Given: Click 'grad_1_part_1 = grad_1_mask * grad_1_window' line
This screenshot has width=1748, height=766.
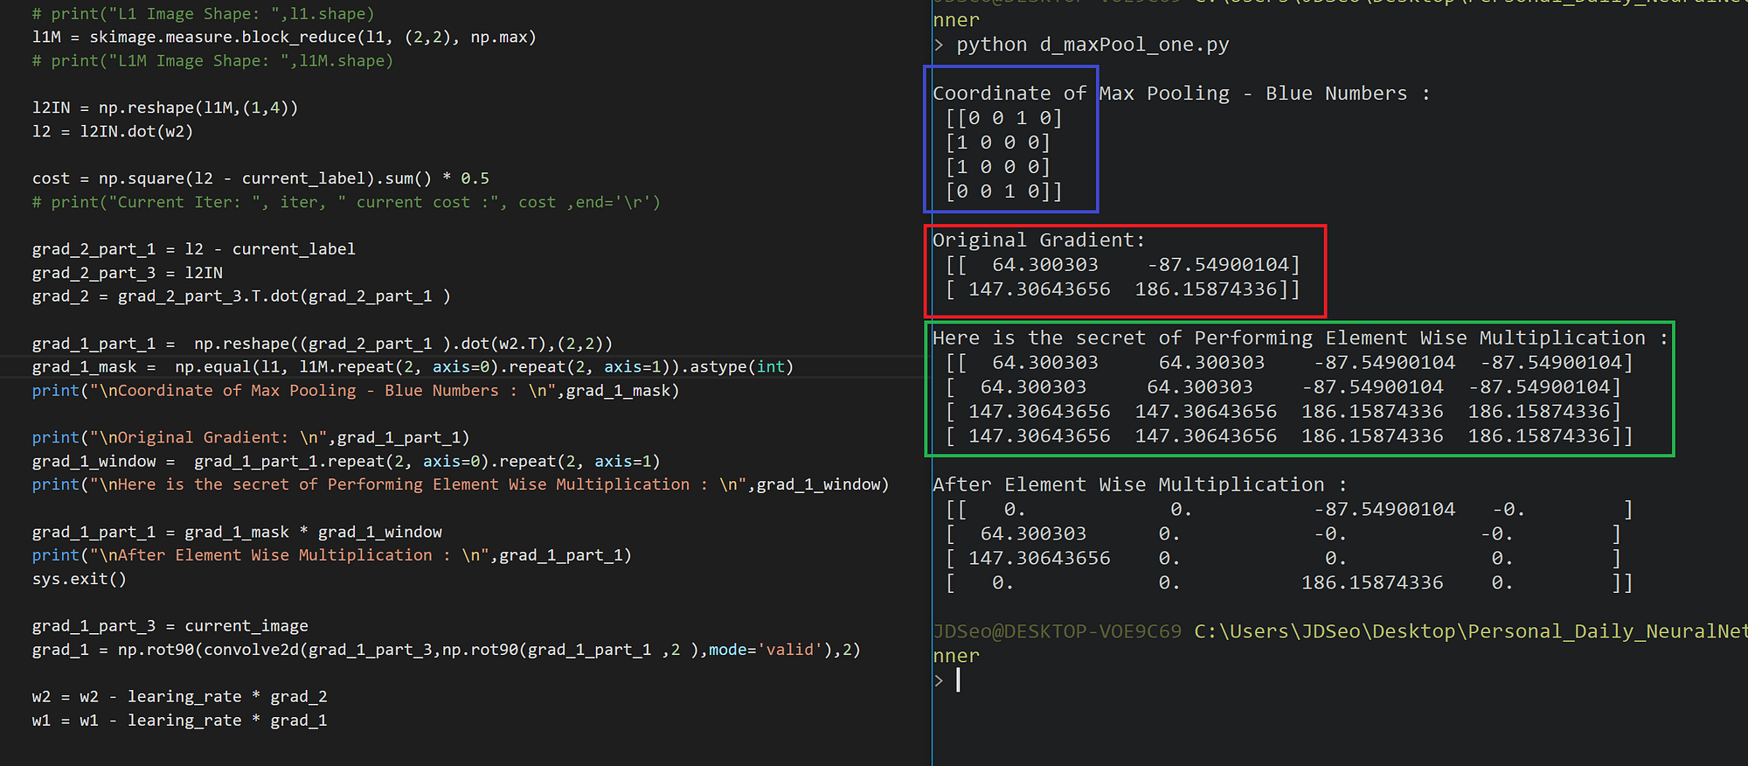Looking at the screenshot, I should 237,533.
